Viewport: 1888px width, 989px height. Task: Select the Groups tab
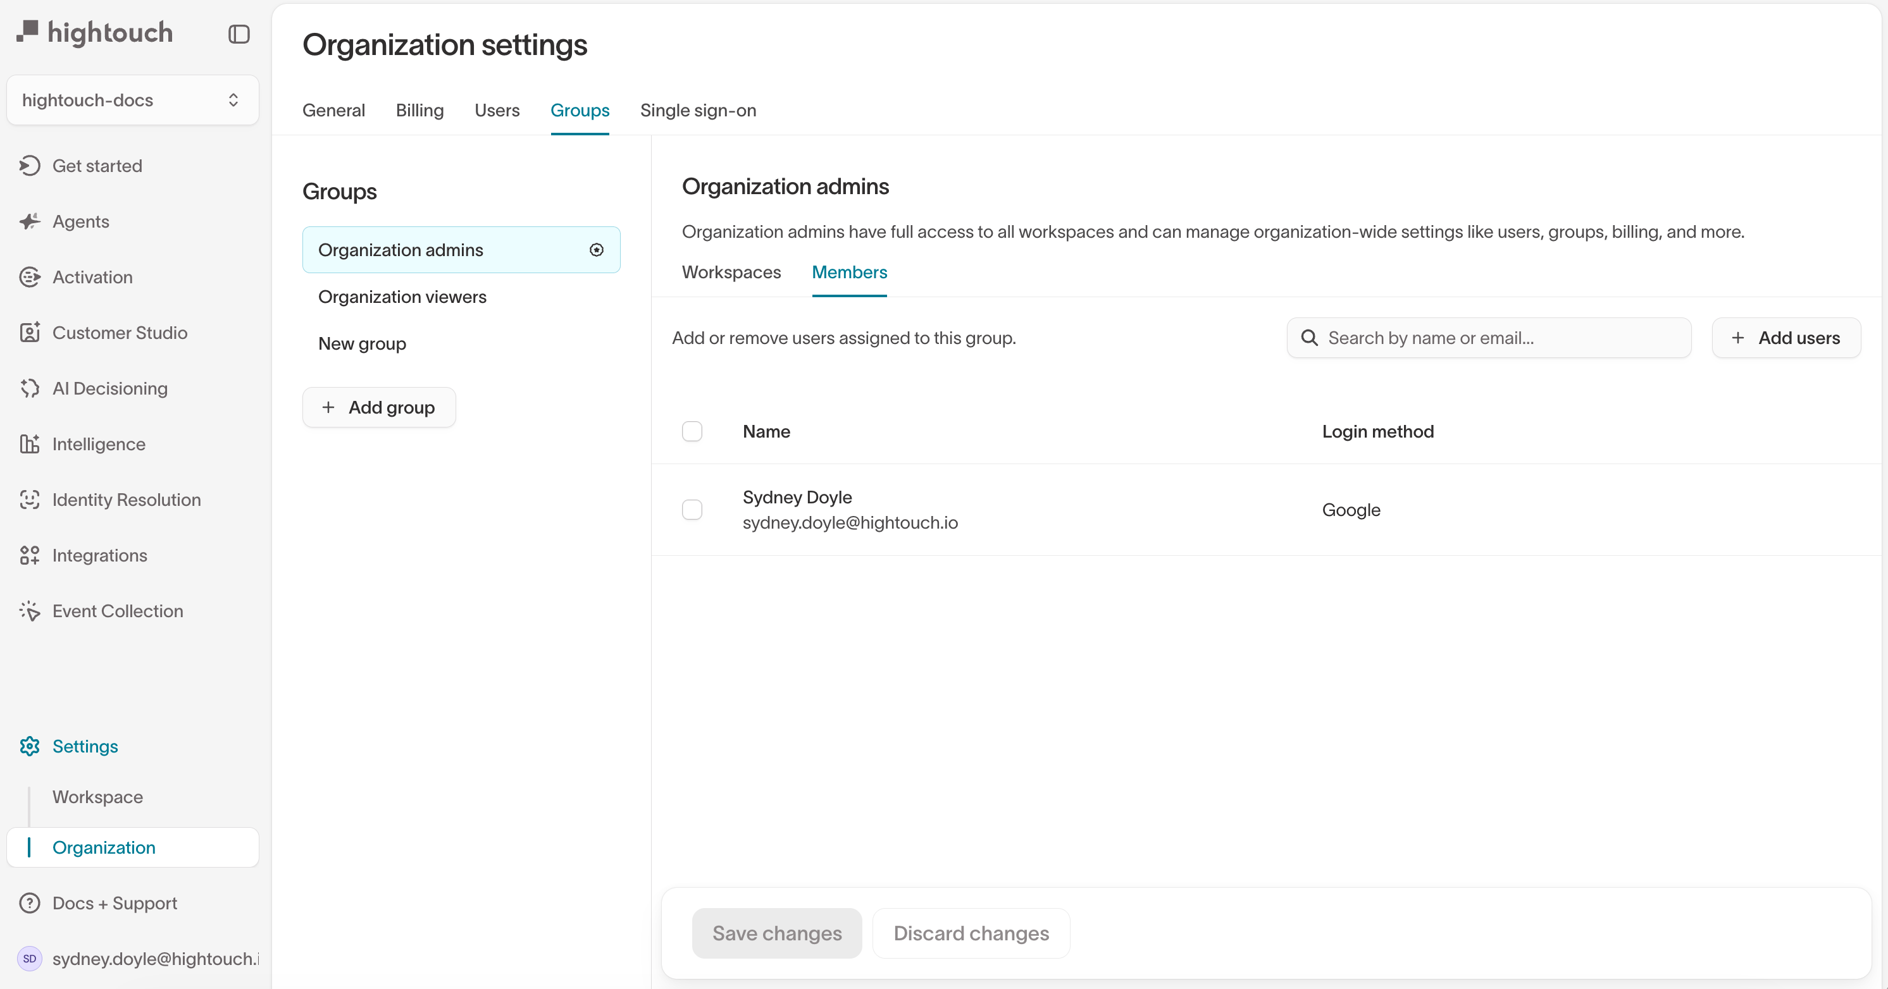pyautogui.click(x=580, y=110)
